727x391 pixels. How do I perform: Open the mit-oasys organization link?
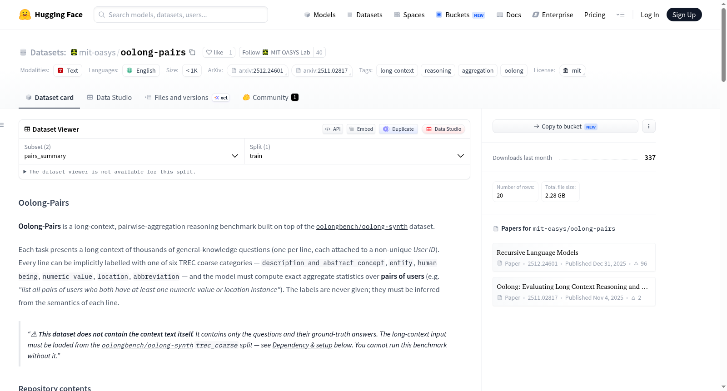point(97,52)
